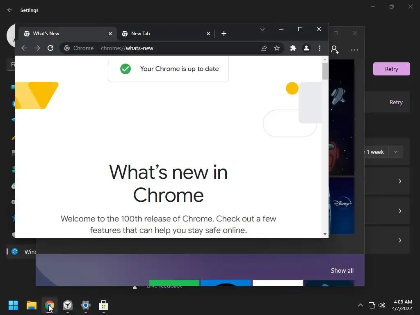
Task: Open Chrome profile avatar button
Action: click(x=306, y=48)
